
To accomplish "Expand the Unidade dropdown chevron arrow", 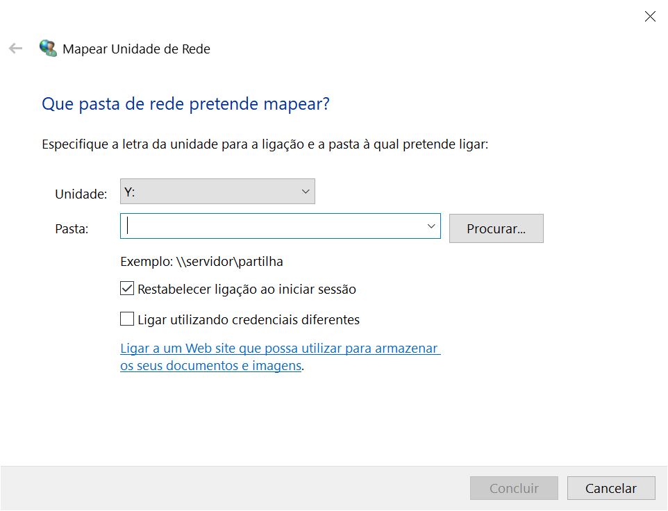I will click(305, 192).
